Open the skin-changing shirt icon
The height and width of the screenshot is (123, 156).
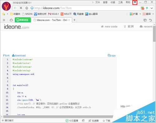(x=135, y=2)
